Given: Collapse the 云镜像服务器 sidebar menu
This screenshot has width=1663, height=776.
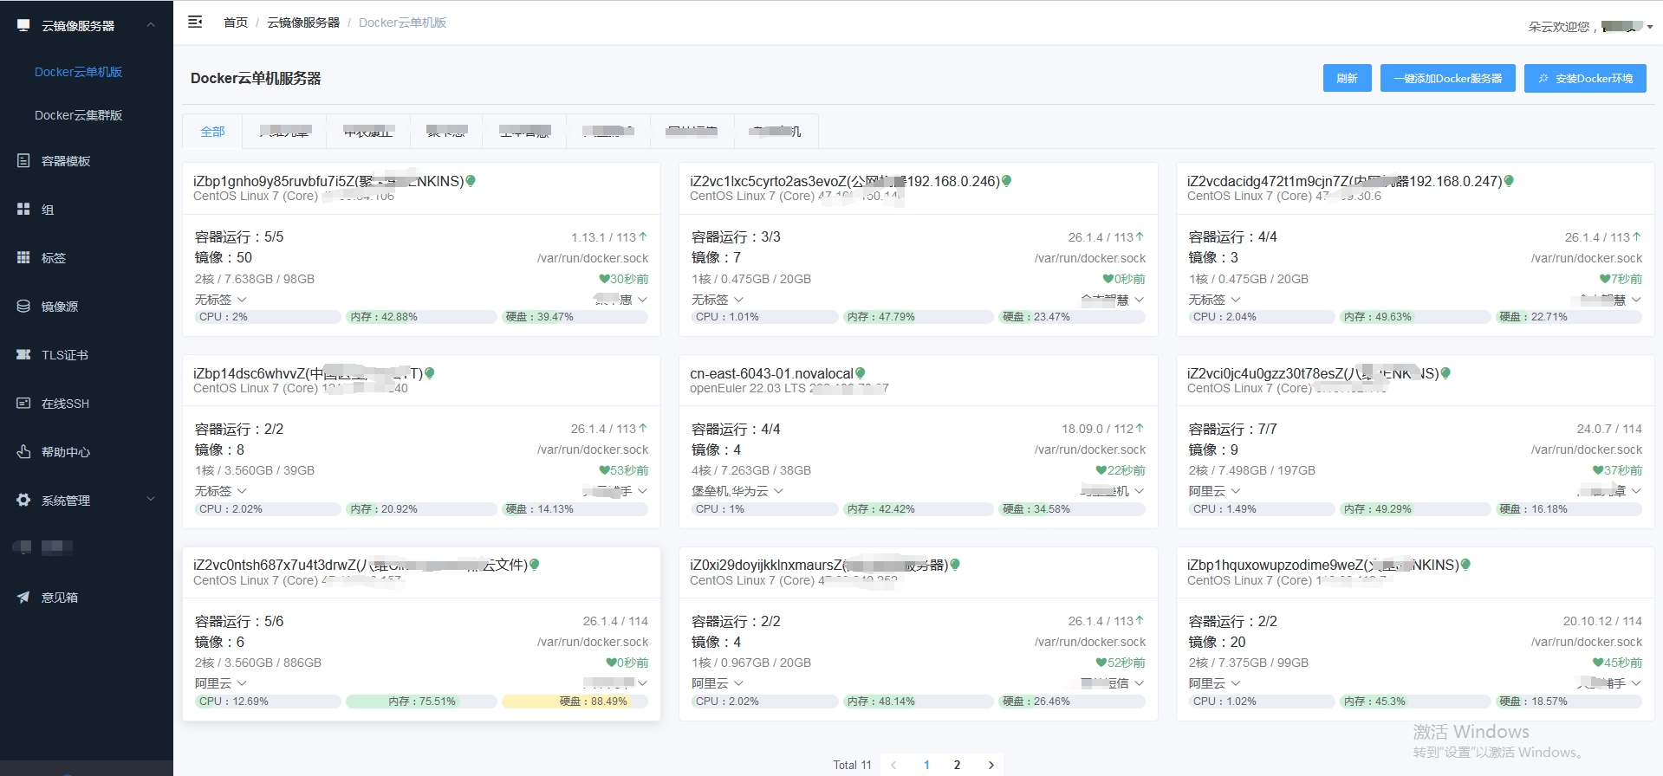Looking at the screenshot, I should click(x=151, y=25).
